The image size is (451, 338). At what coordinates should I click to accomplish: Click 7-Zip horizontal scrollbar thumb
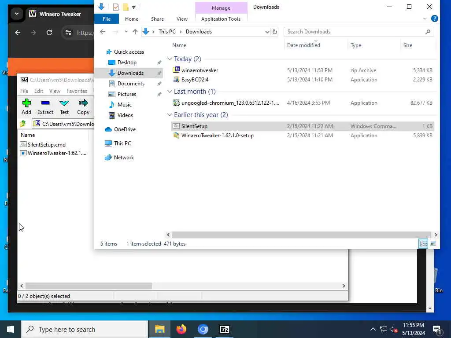tap(89, 286)
